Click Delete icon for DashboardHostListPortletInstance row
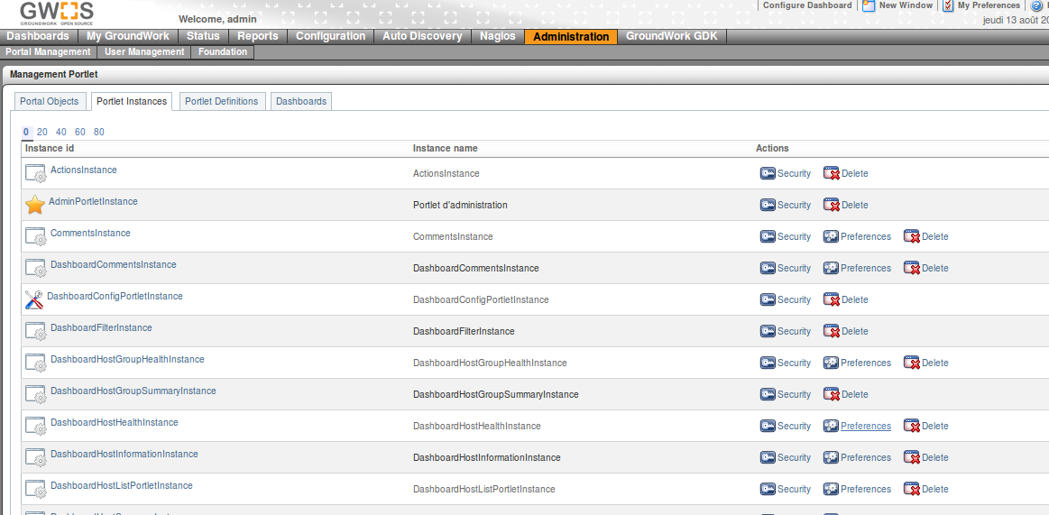The width and height of the screenshot is (1049, 515). (912, 489)
